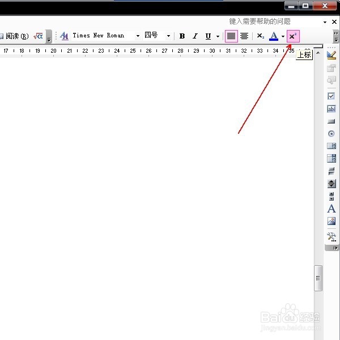Toggle justify alignment button

(231, 36)
